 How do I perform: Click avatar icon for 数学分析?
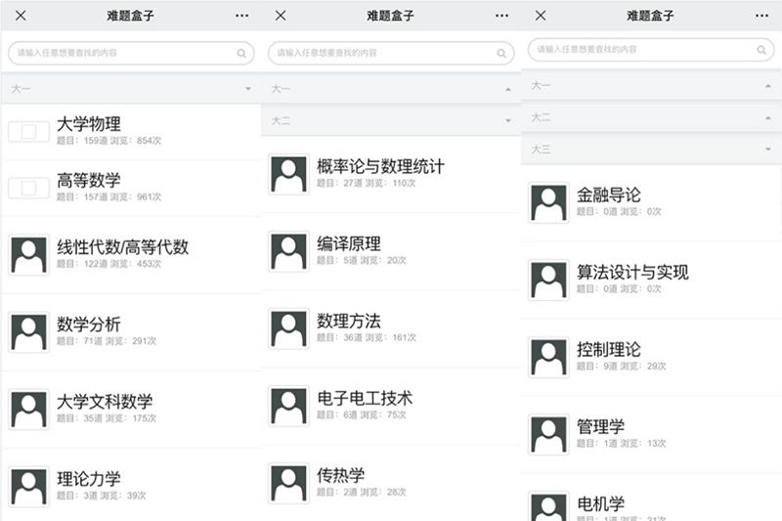[x=29, y=332]
